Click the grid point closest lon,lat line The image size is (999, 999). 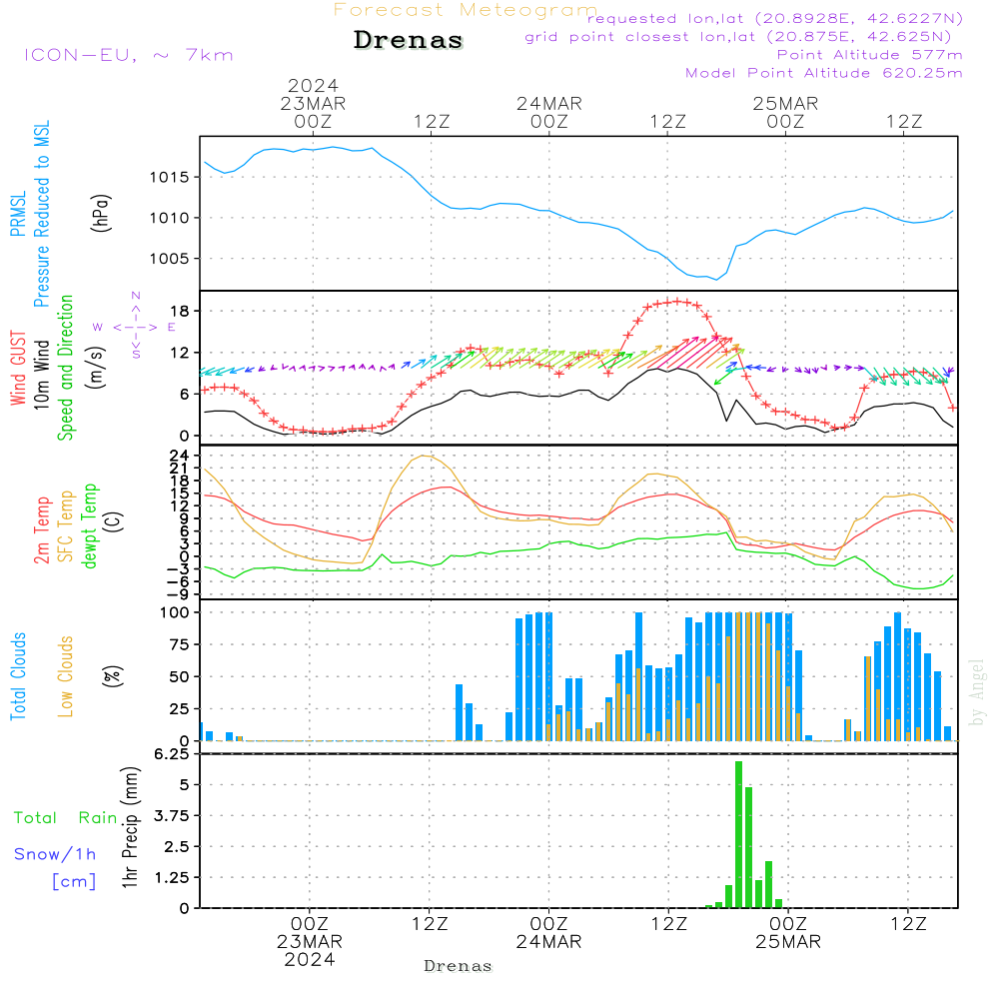coord(738,37)
